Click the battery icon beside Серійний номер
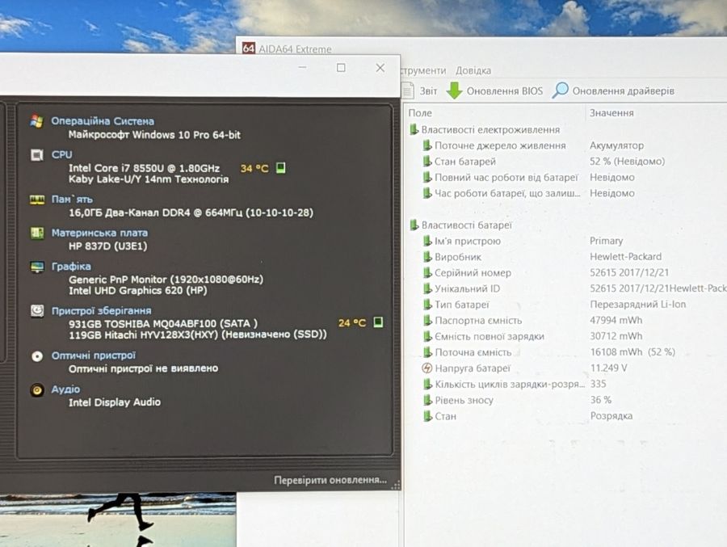 point(427,273)
